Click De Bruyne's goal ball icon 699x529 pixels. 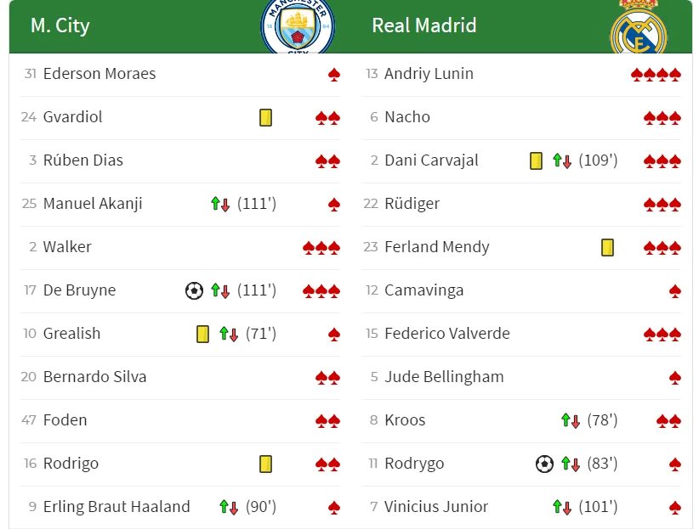point(194,290)
